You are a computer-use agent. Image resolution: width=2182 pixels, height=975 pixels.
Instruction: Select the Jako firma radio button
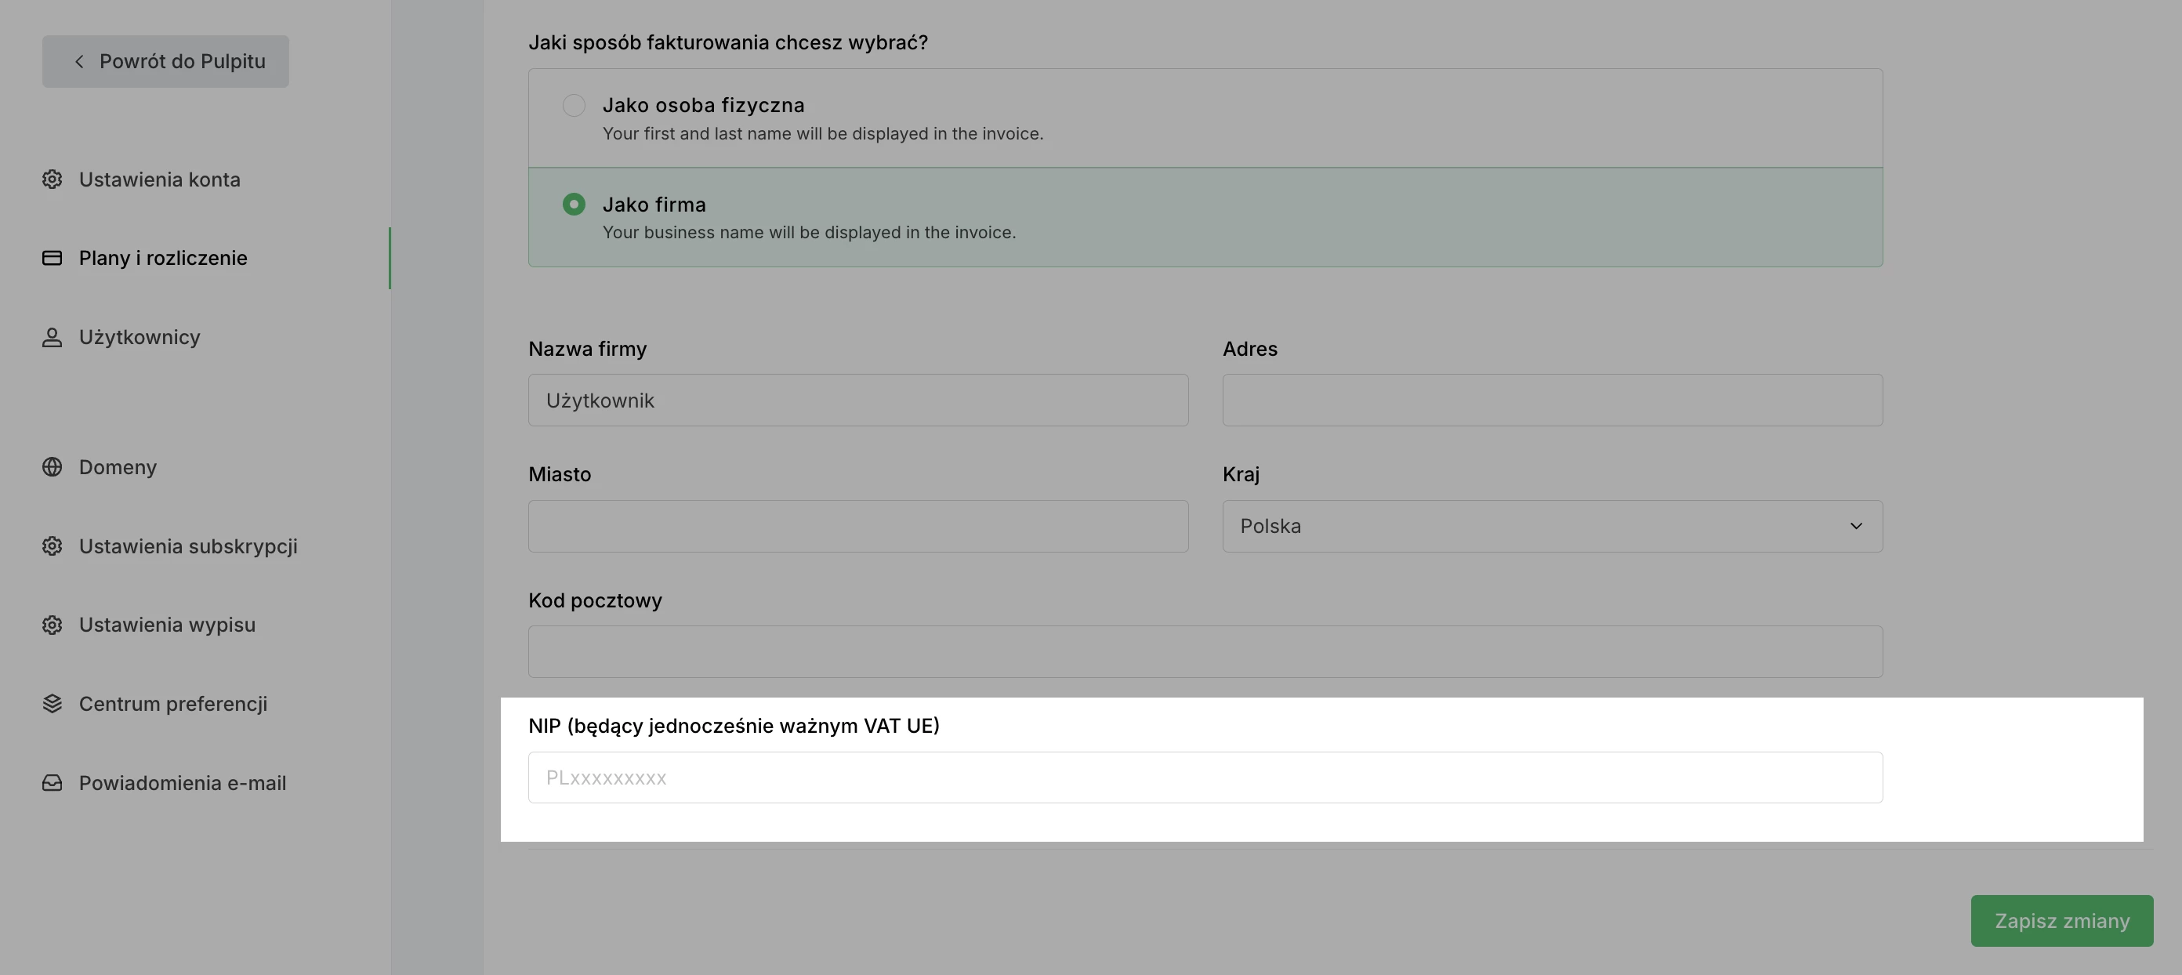point(574,205)
